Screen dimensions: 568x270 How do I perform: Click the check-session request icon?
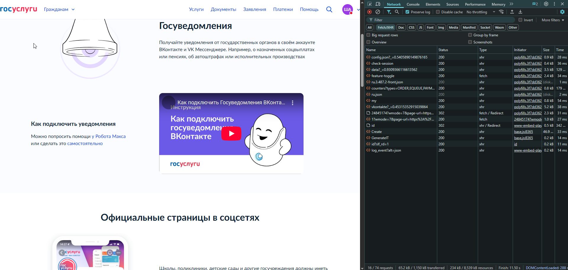point(368,64)
